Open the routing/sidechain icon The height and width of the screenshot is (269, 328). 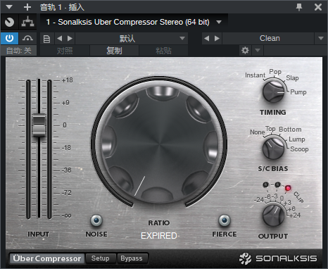pyautogui.click(x=27, y=23)
